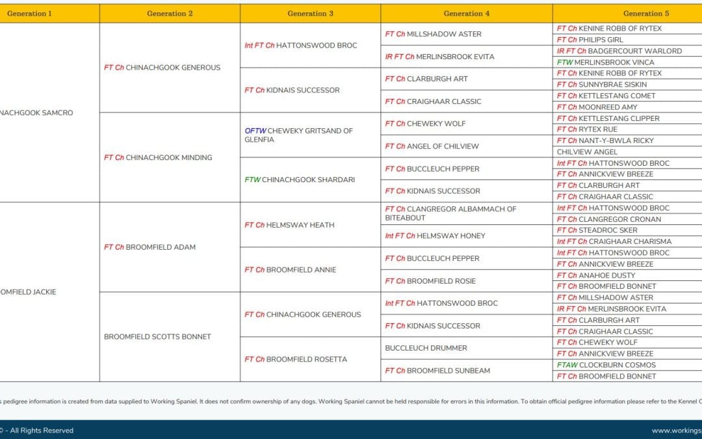Select FT Ch BROOMFIELD SUNBEAM entry
The width and height of the screenshot is (702, 439).
437,371
